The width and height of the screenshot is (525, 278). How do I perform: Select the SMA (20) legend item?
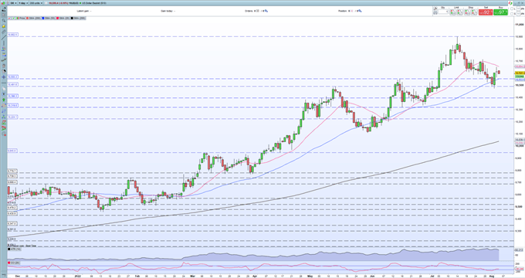(63, 18)
